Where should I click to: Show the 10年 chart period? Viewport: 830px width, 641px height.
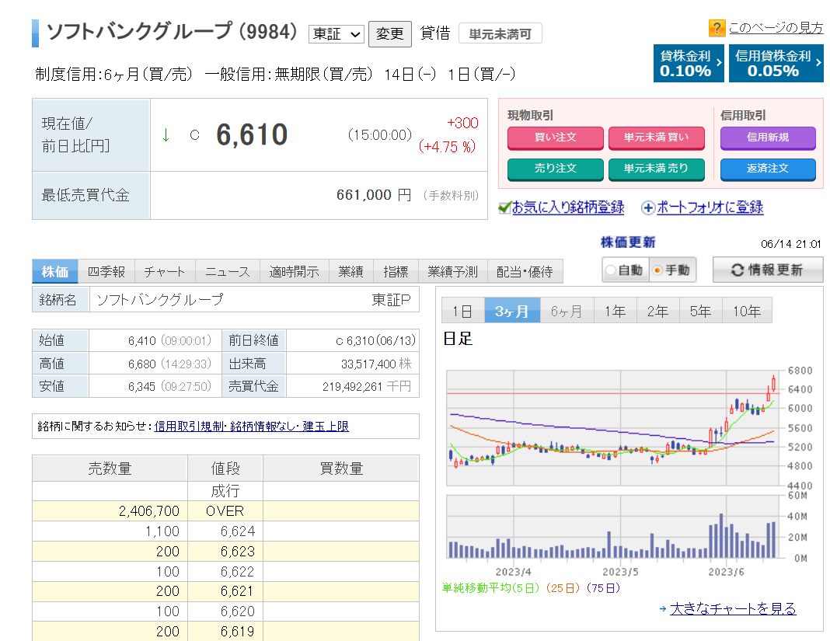(x=747, y=311)
